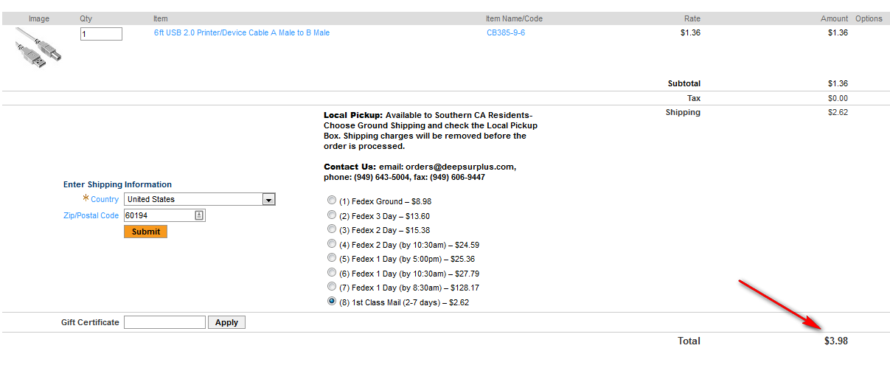Select Fedex 1 Day by 8:30am option
890x365 pixels.
(x=332, y=287)
